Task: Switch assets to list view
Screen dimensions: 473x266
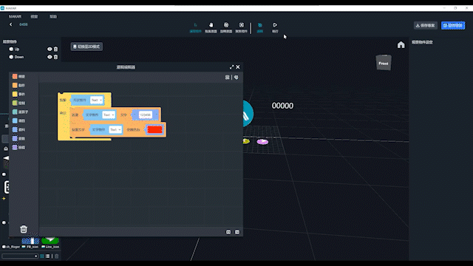Action: (x=47, y=256)
